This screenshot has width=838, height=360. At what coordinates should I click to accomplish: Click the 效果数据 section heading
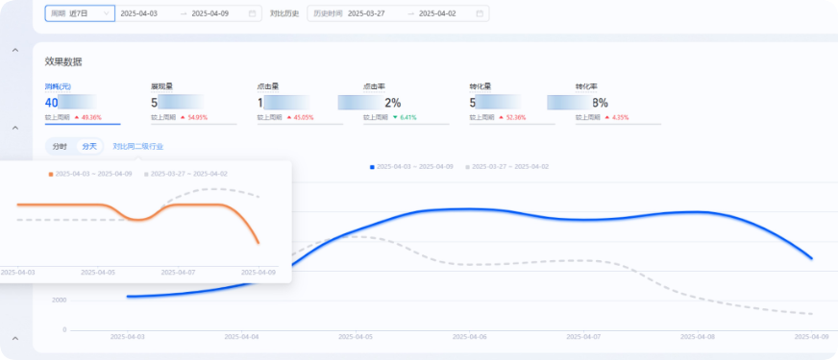point(63,61)
